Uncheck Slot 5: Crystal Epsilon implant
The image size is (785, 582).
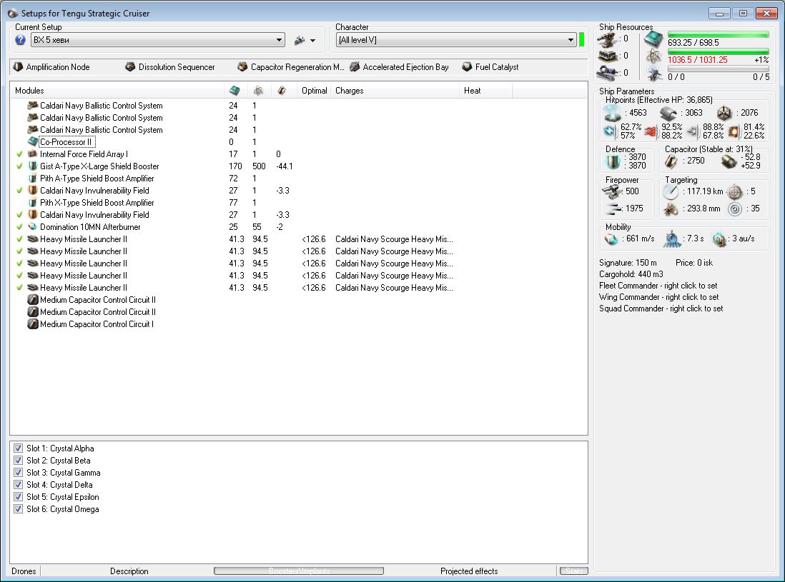(18, 496)
